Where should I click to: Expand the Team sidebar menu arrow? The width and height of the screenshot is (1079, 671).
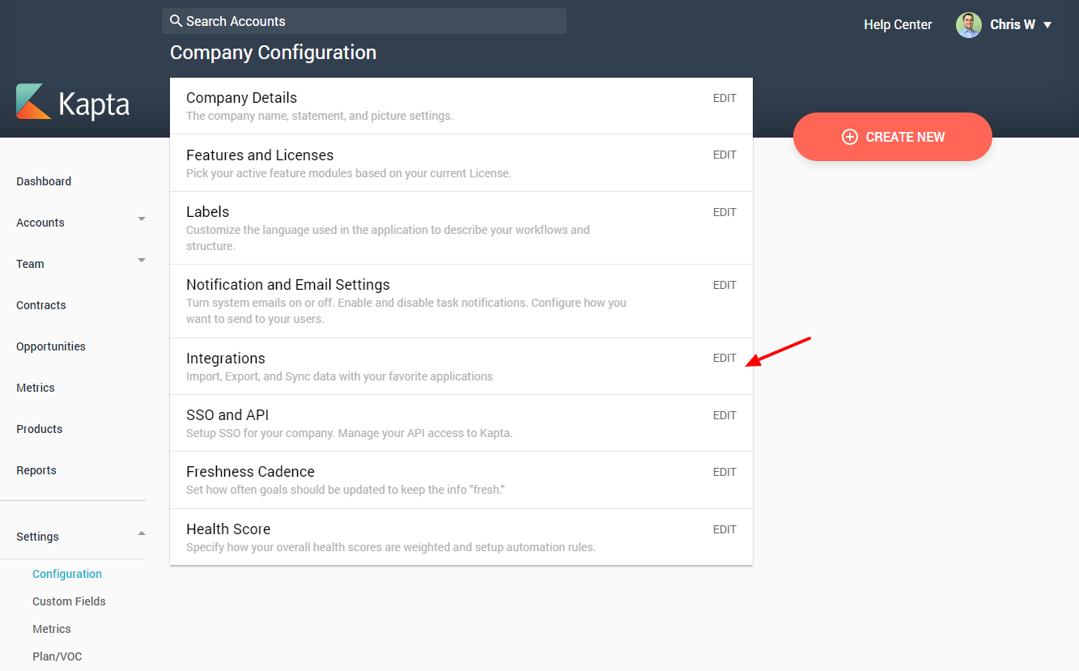coord(142,261)
